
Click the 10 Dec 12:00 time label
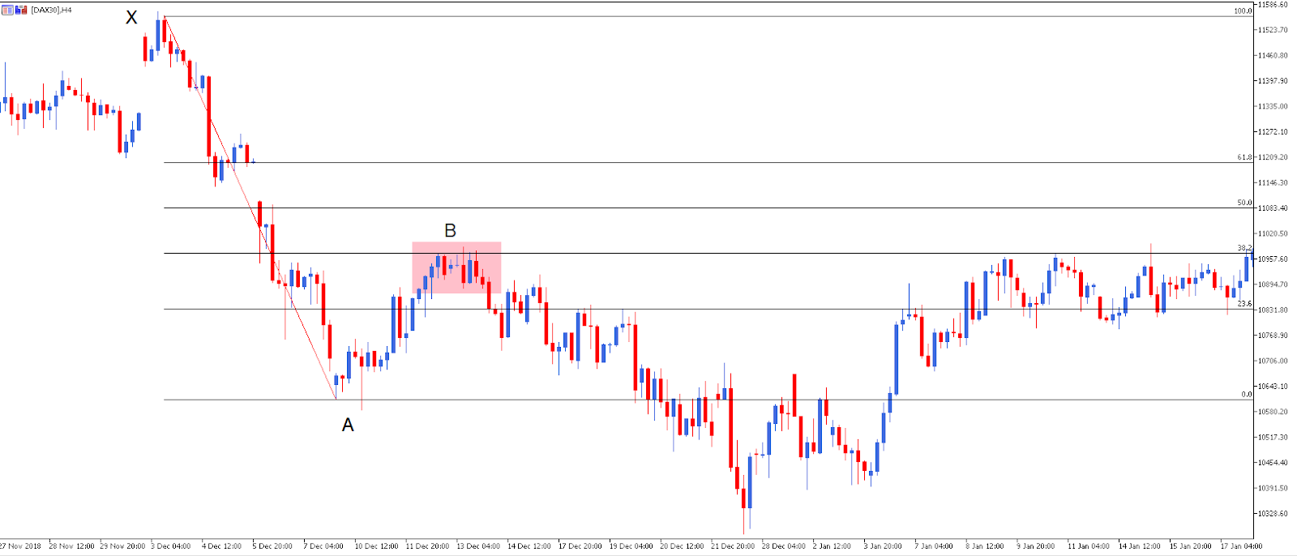[377, 546]
